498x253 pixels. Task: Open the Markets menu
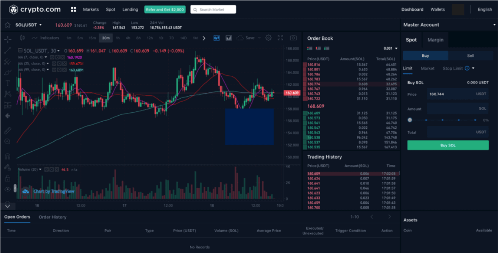click(91, 9)
